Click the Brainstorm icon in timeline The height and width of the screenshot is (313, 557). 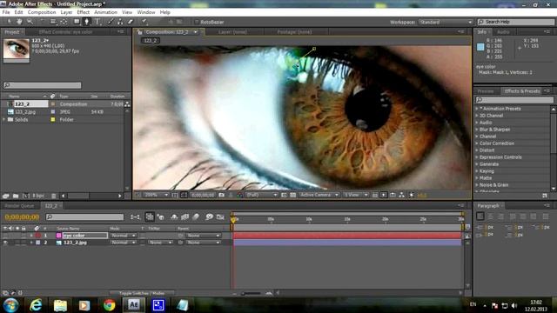[x=209, y=216]
